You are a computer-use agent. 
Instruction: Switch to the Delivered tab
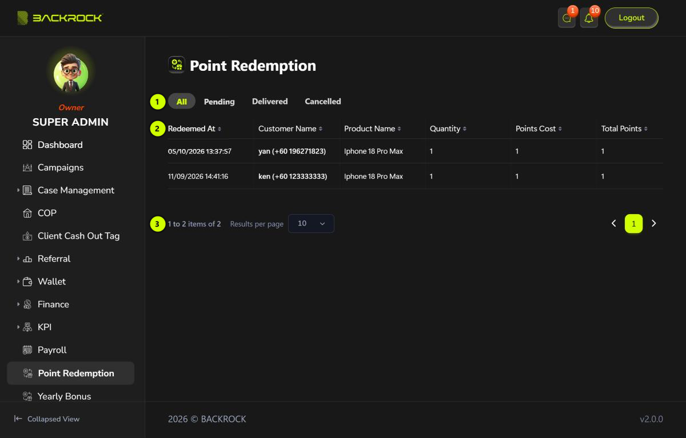click(270, 102)
